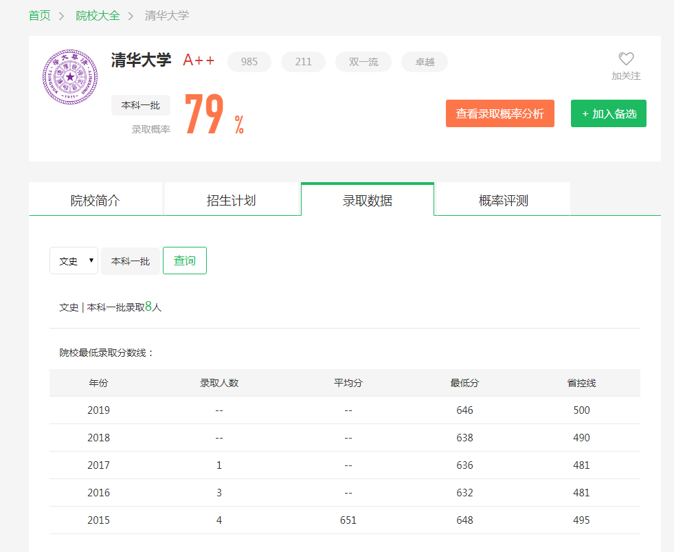Image resolution: width=674 pixels, height=552 pixels.
Task: Click the A++ rating text
Action: click(x=199, y=60)
